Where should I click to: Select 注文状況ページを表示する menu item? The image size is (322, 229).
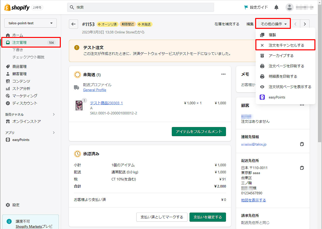pyautogui.click(x=290, y=87)
